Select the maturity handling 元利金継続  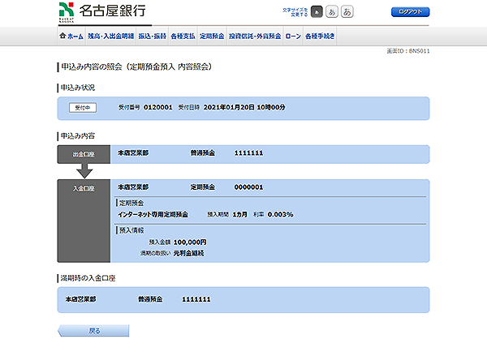[x=189, y=253]
